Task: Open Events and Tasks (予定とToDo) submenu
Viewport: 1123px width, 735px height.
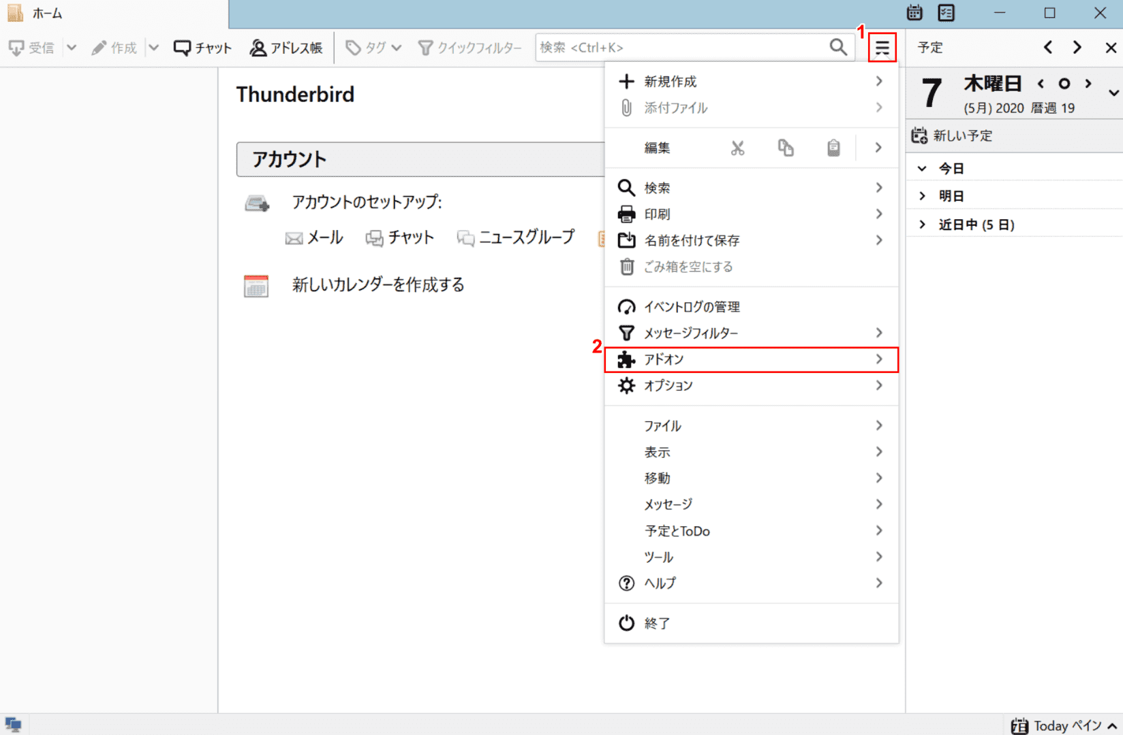Action: pyautogui.click(x=752, y=531)
